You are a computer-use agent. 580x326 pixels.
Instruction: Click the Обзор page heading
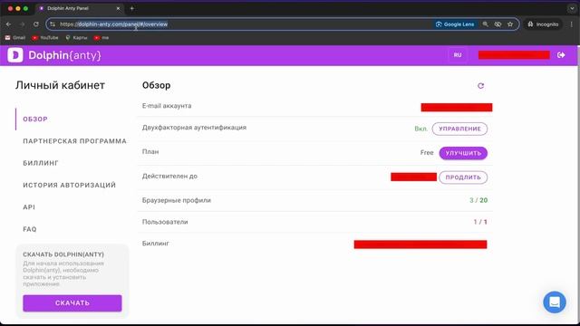click(156, 85)
